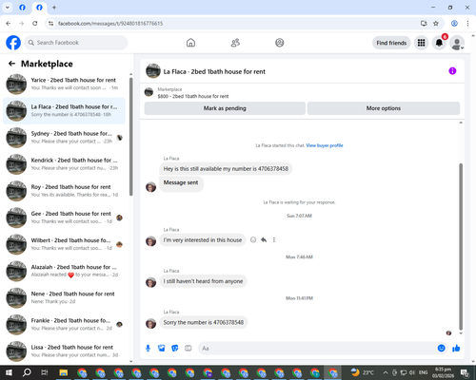React to 'I'm very interested' message

point(253,239)
